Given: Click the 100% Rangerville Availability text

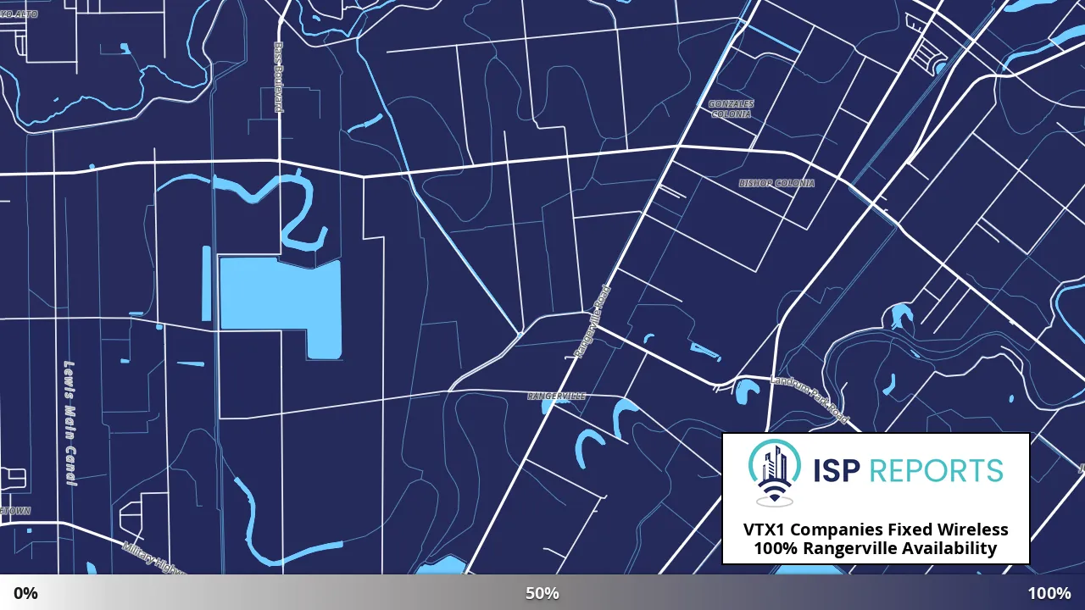Looking at the screenshot, I should (x=876, y=548).
